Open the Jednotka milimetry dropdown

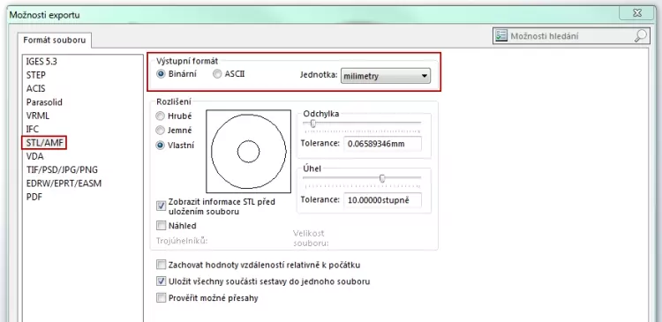click(386, 76)
